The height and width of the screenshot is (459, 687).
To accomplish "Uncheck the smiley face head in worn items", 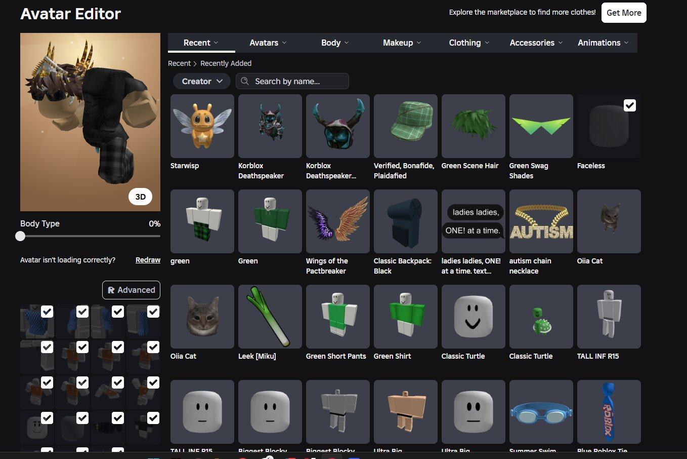I will (x=47, y=418).
